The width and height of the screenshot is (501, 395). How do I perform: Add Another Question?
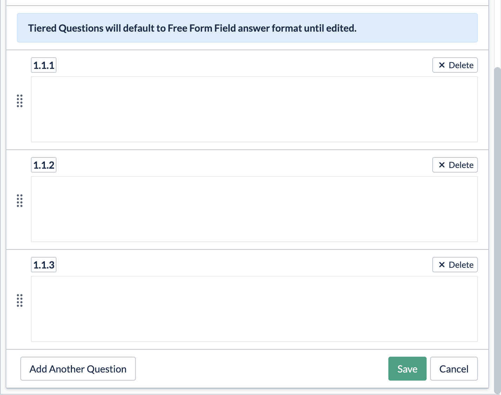(78, 369)
